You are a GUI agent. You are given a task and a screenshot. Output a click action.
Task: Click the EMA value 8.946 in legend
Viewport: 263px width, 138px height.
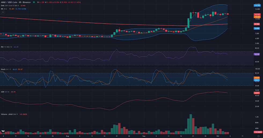click(x=23, y=6)
